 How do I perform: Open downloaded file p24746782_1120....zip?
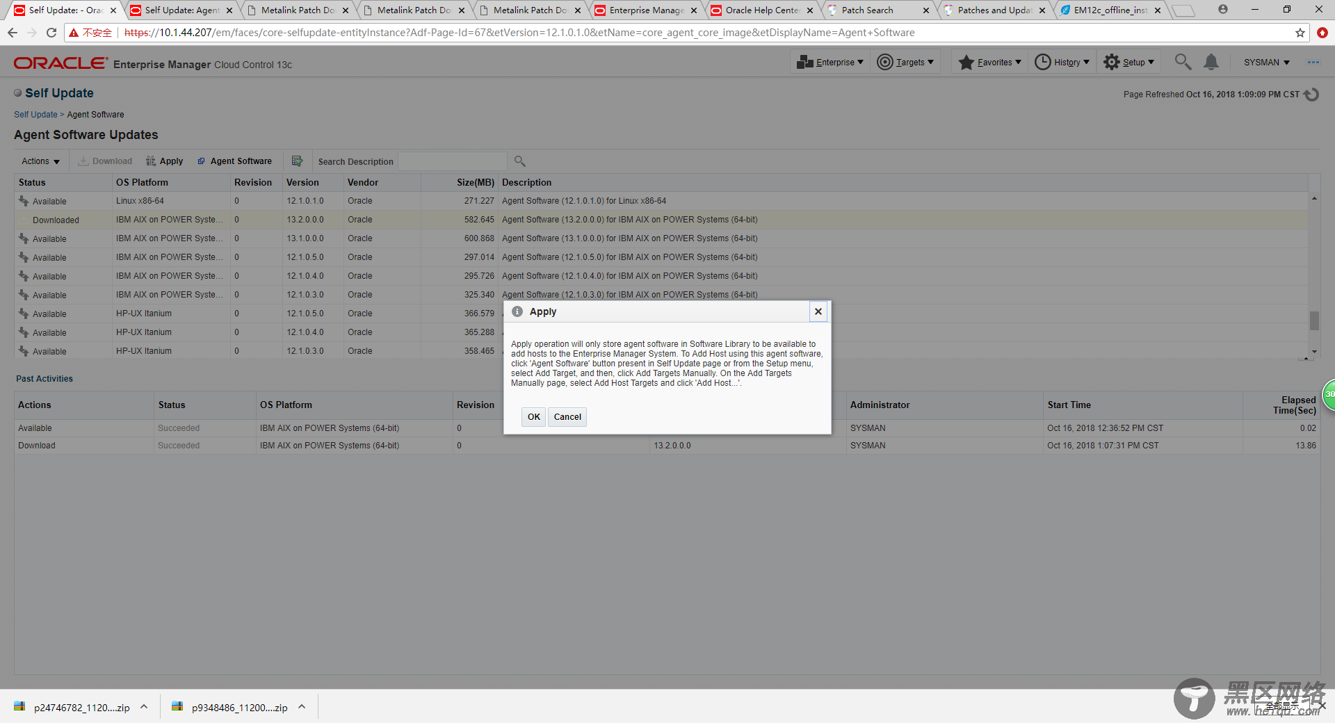pos(72,707)
